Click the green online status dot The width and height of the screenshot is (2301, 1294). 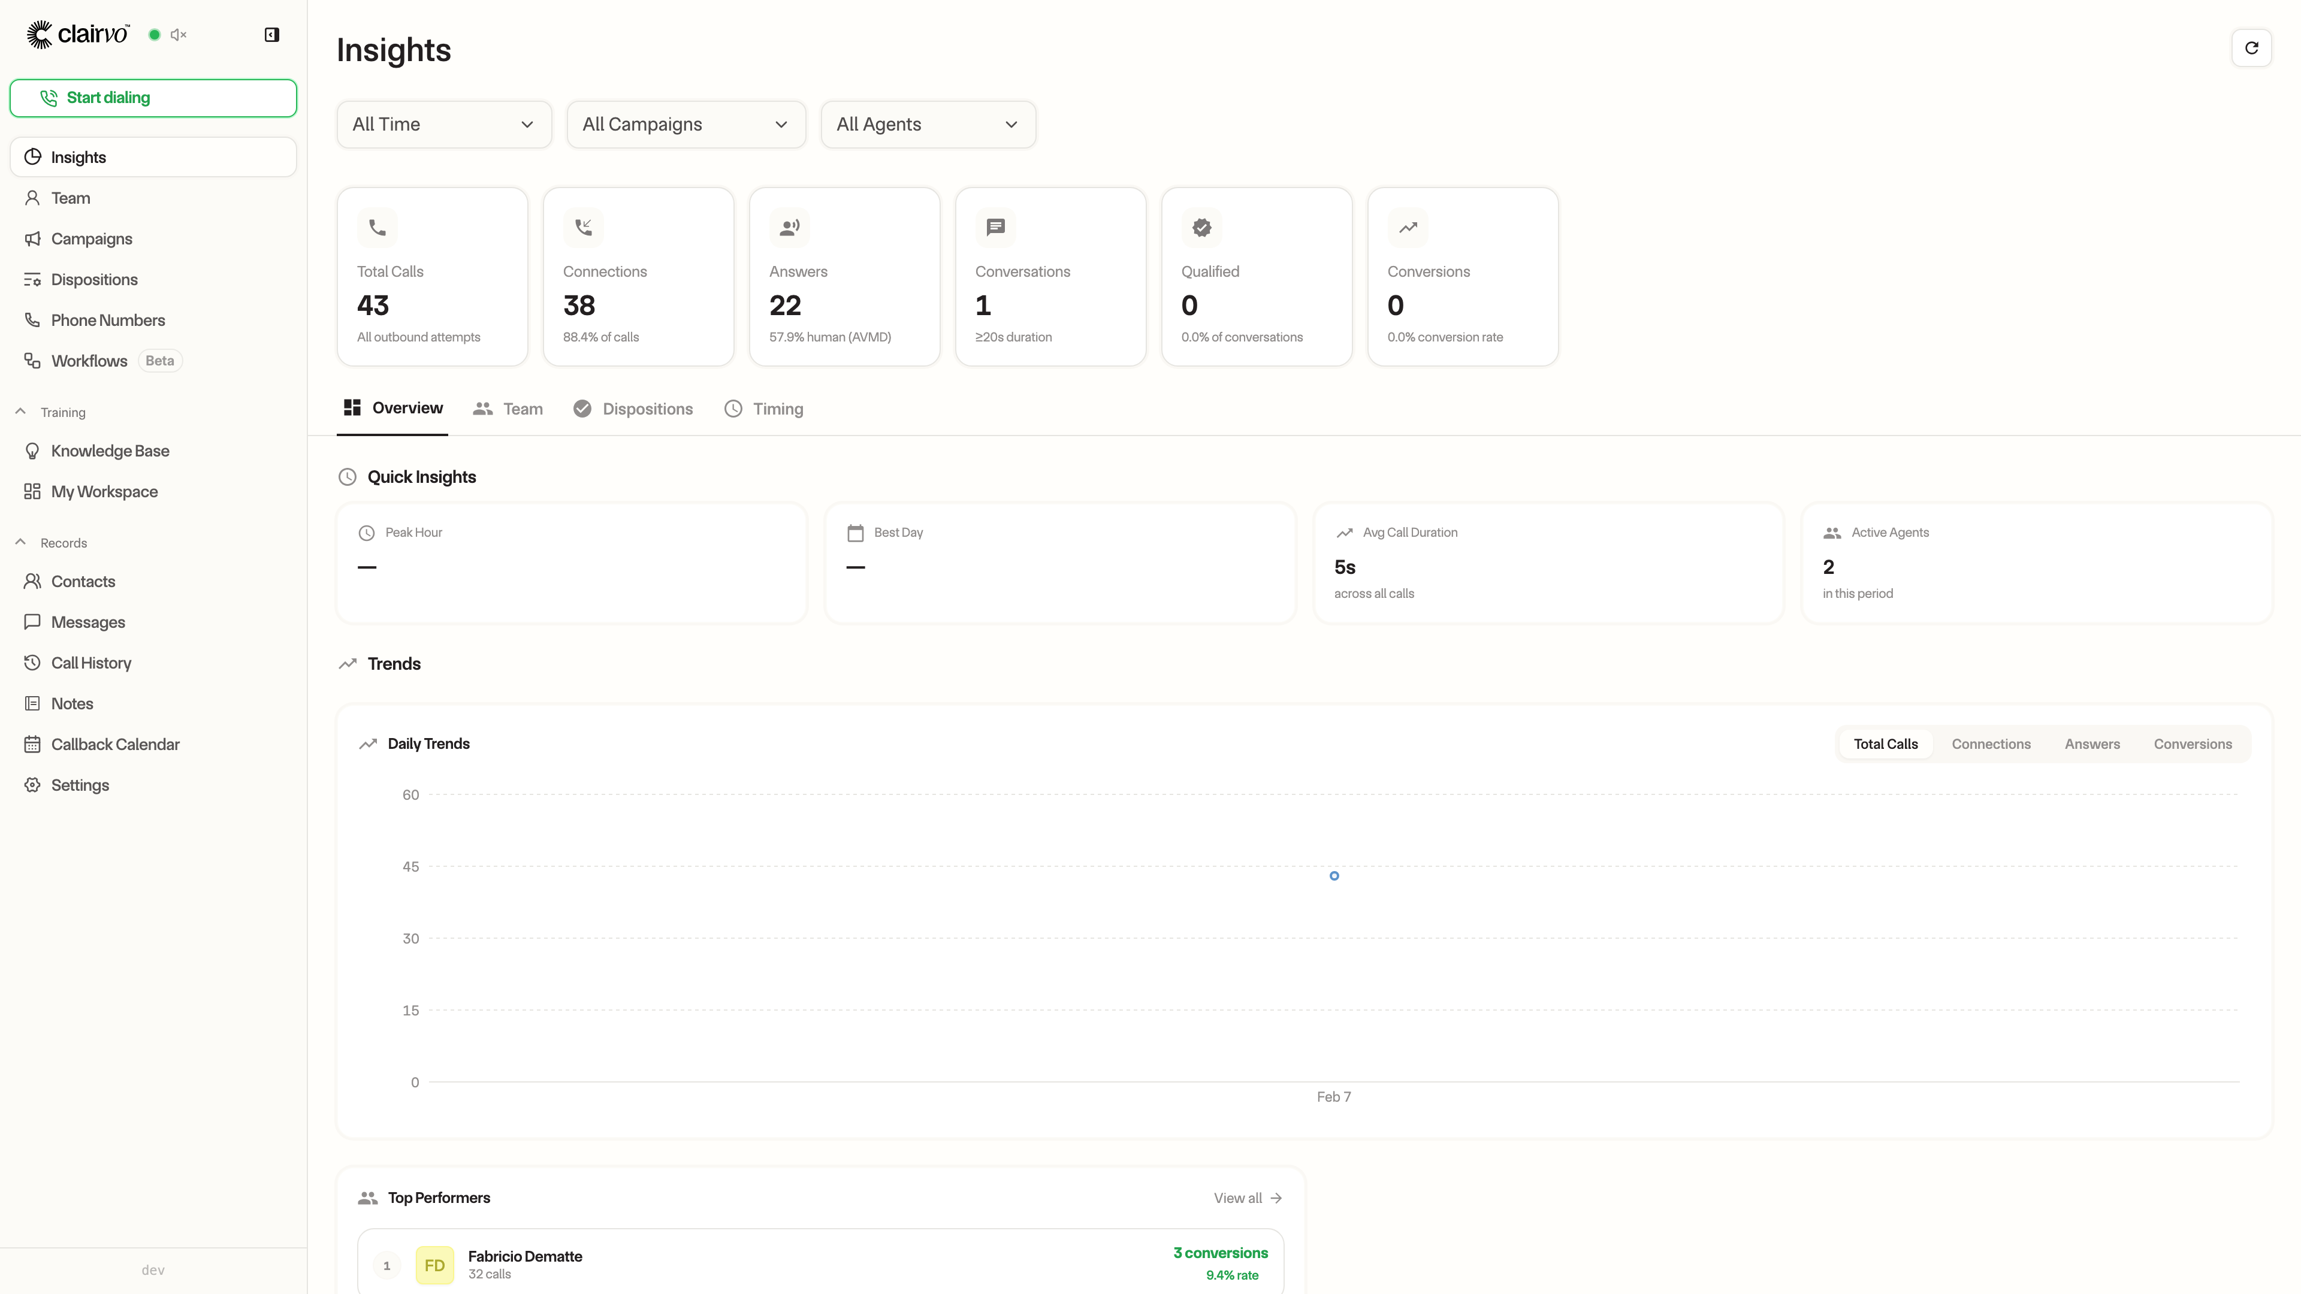pos(155,35)
